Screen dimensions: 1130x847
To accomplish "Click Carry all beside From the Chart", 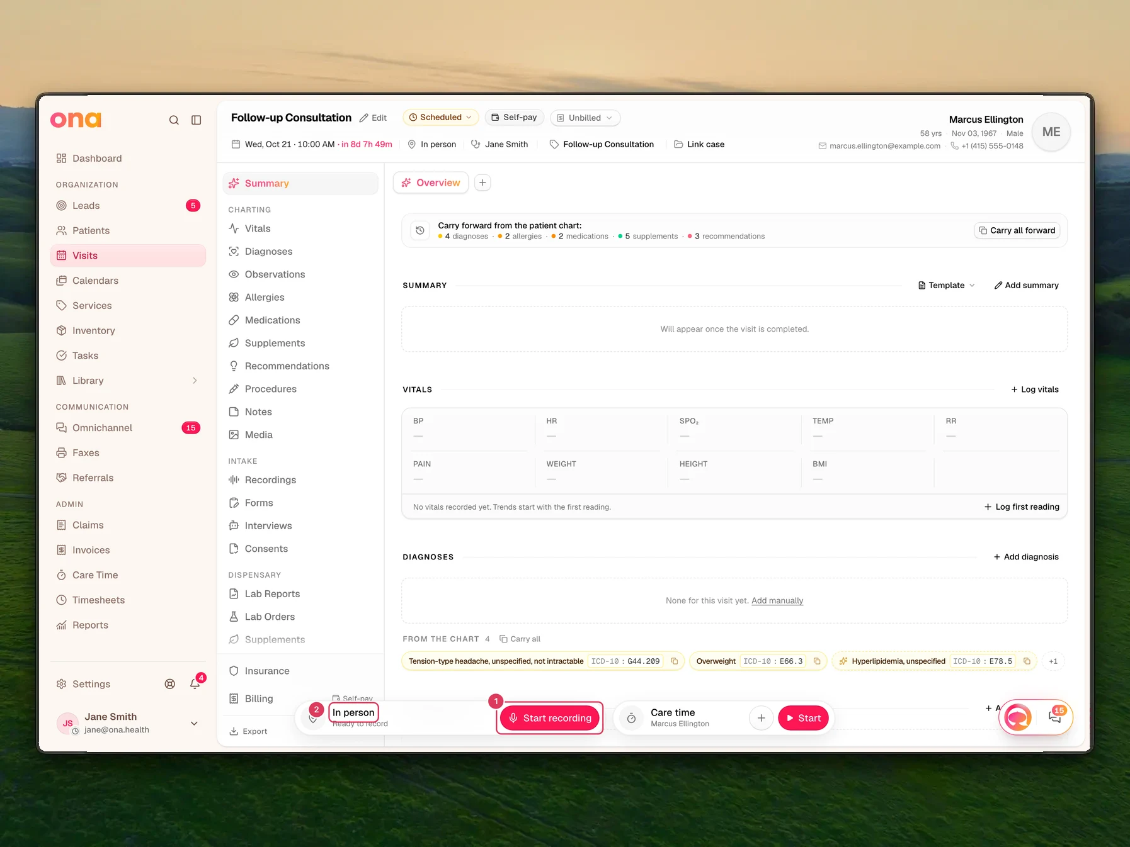I will [520, 639].
